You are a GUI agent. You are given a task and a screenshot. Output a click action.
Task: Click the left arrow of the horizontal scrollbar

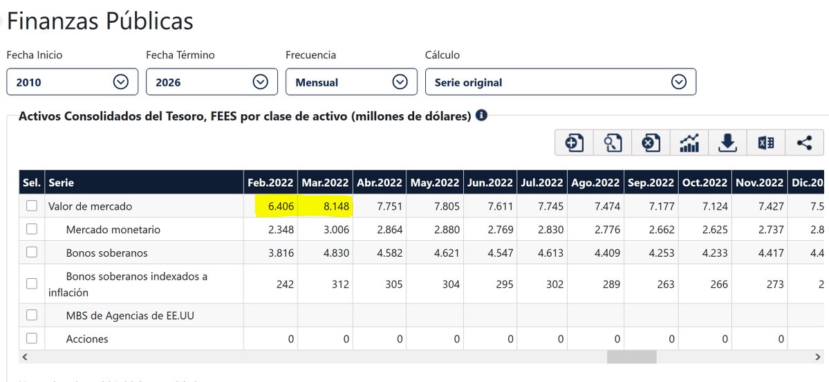[x=24, y=357]
